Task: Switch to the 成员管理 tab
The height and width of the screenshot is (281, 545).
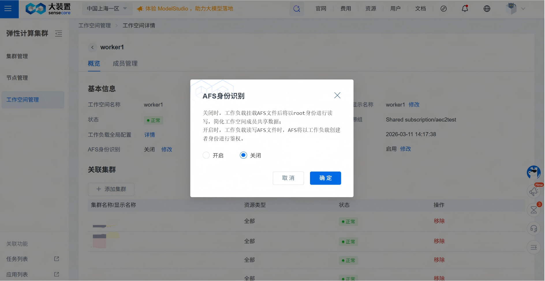Action: click(x=125, y=63)
